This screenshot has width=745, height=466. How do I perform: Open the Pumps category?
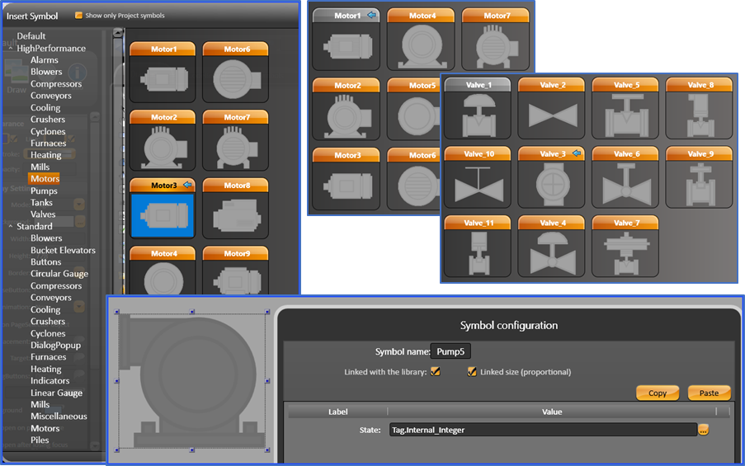pos(44,191)
